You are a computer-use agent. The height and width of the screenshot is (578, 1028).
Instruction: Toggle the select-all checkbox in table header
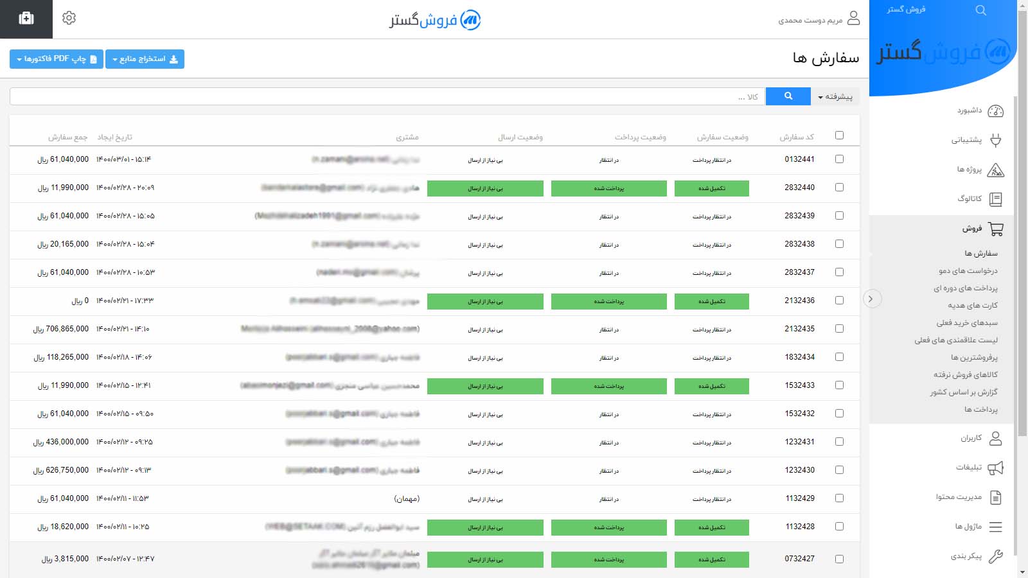pyautogui.click(x=839, y=136)
